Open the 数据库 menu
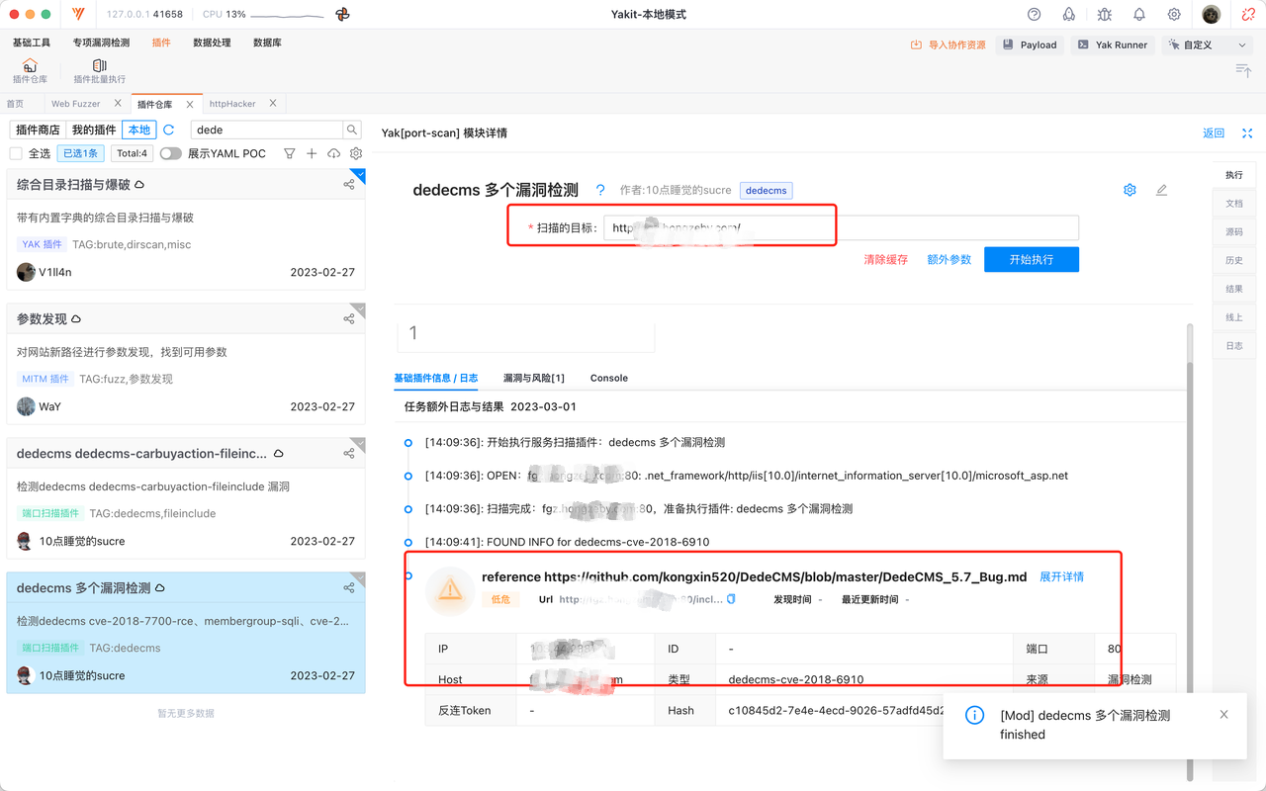Image resolution: width=1266 pixels, height=791 pixels. (267, 43)
